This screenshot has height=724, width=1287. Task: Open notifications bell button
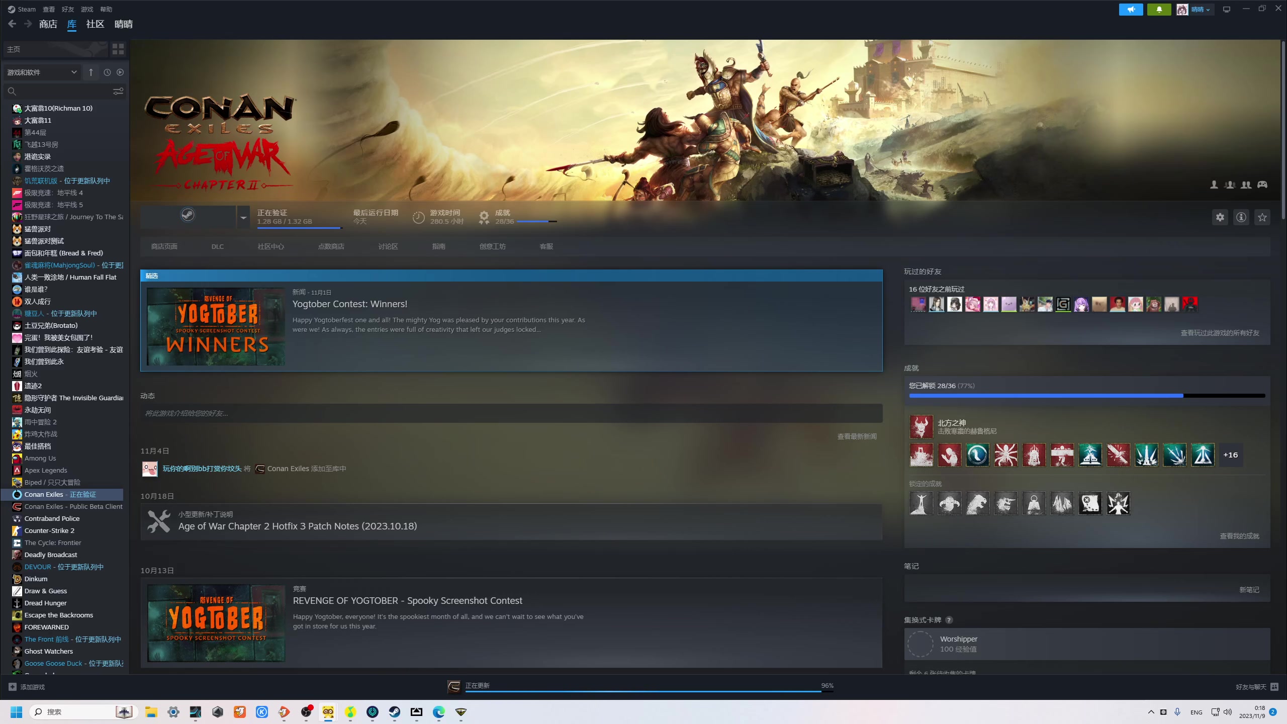tap(1159, 10)
